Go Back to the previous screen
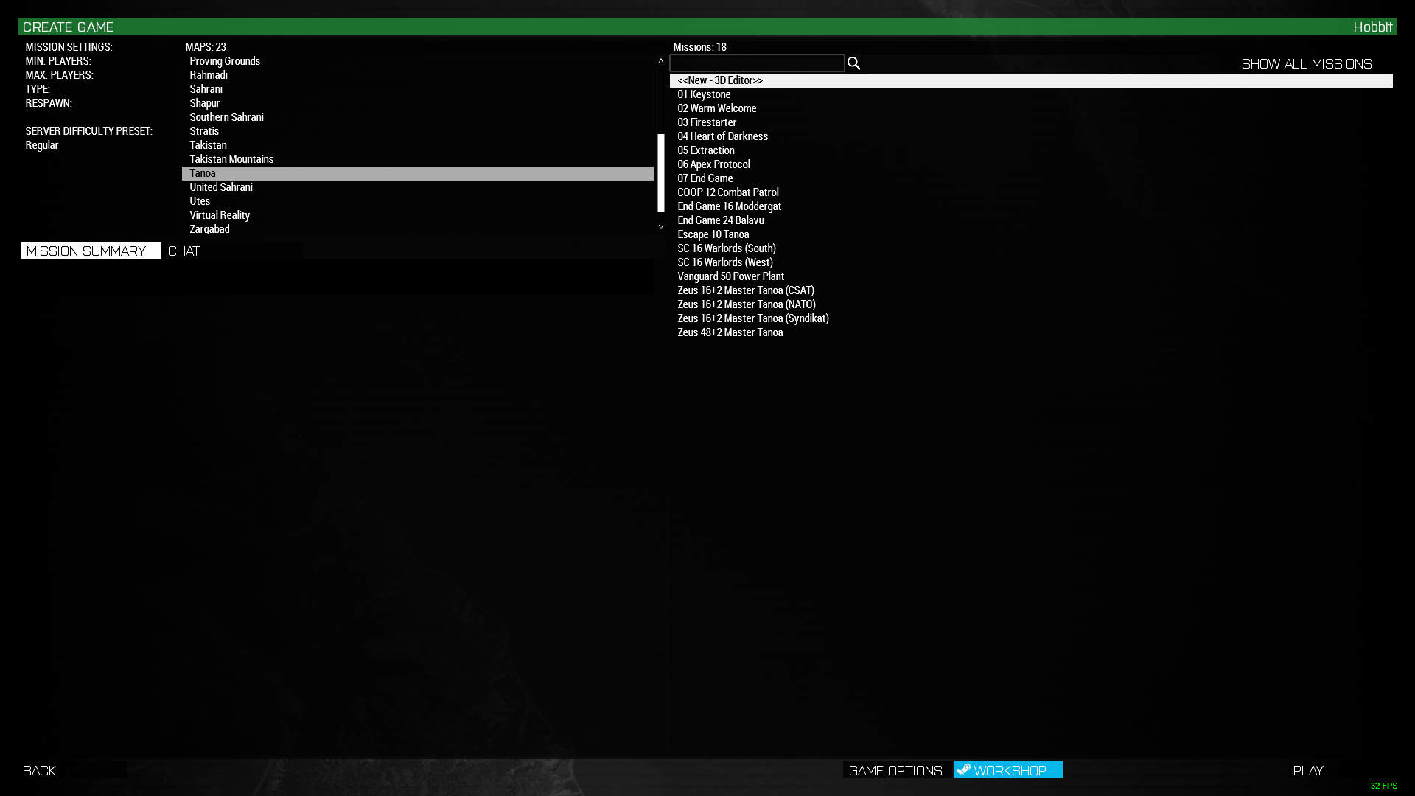Screen dimensions: 1415x796 pos(40,770)
